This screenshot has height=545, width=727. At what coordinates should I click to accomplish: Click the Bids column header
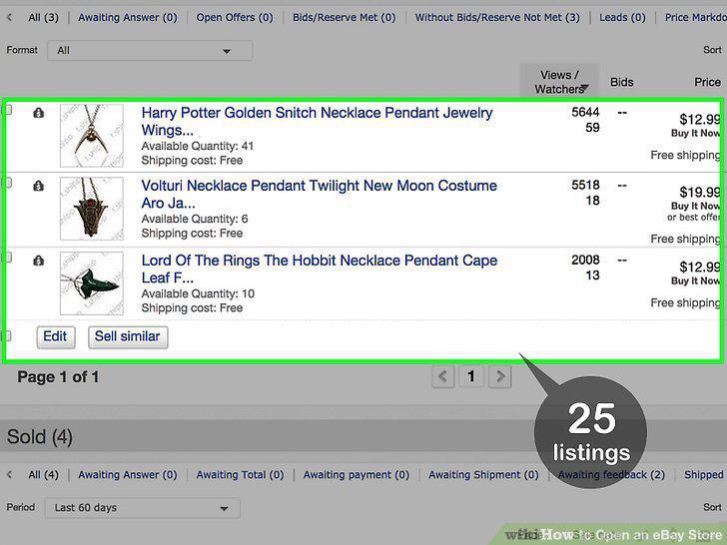[x=622, y=82]
